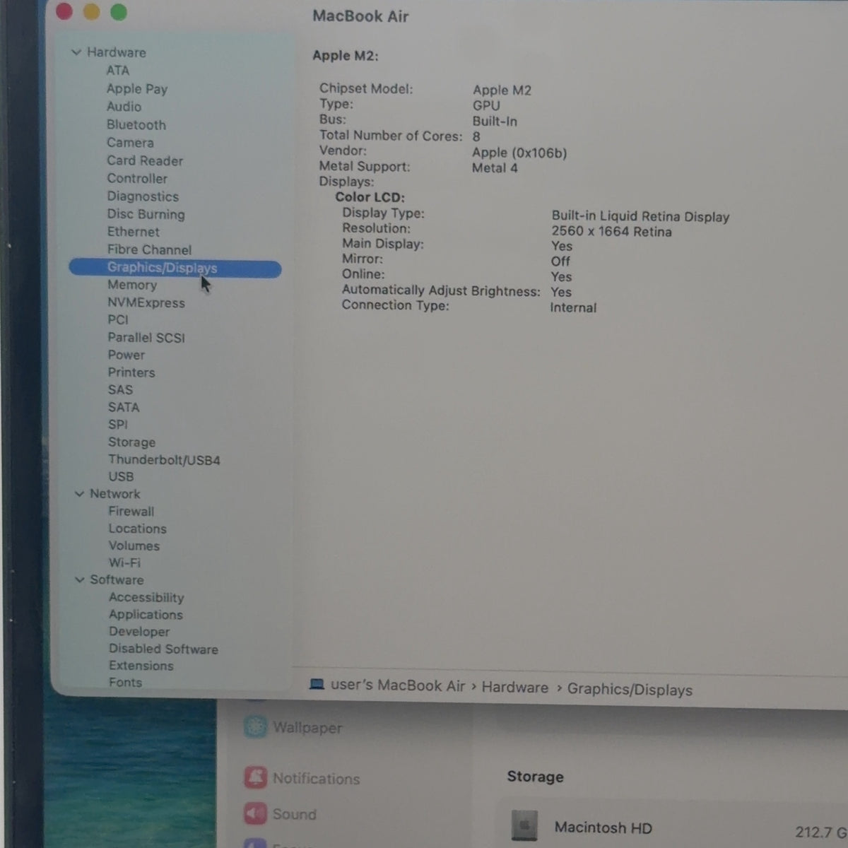Viewport: 848px width, 848px height.
Task: Select Thunderbolt/USB4 in sidebar
Action: coord(164,460)
